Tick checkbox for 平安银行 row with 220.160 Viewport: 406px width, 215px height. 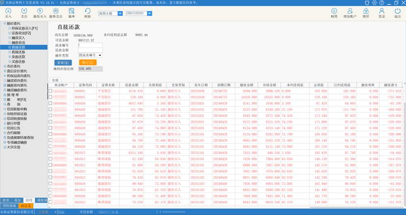click(50, 97)
